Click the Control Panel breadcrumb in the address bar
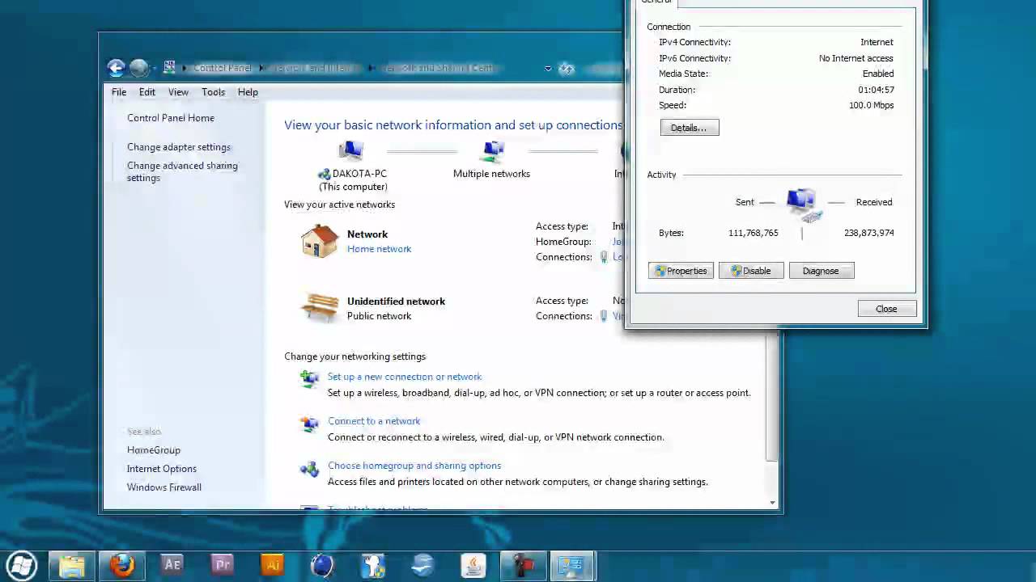Screen dimensions: 1036x582 (x=223, y=69)
